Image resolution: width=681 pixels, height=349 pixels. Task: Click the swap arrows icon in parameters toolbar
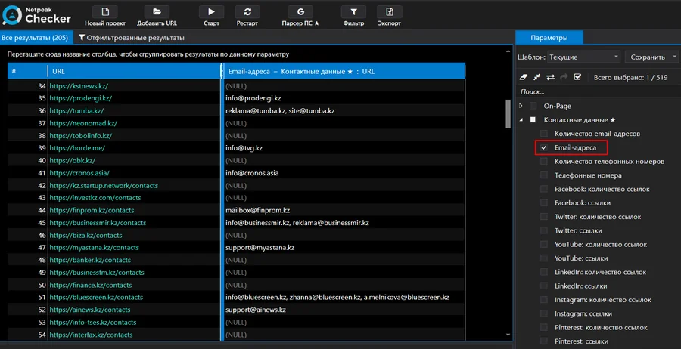click(x=550, y=77)
